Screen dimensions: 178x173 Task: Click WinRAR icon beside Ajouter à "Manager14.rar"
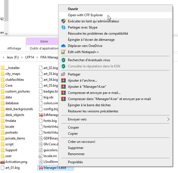(x=63, y=86)
